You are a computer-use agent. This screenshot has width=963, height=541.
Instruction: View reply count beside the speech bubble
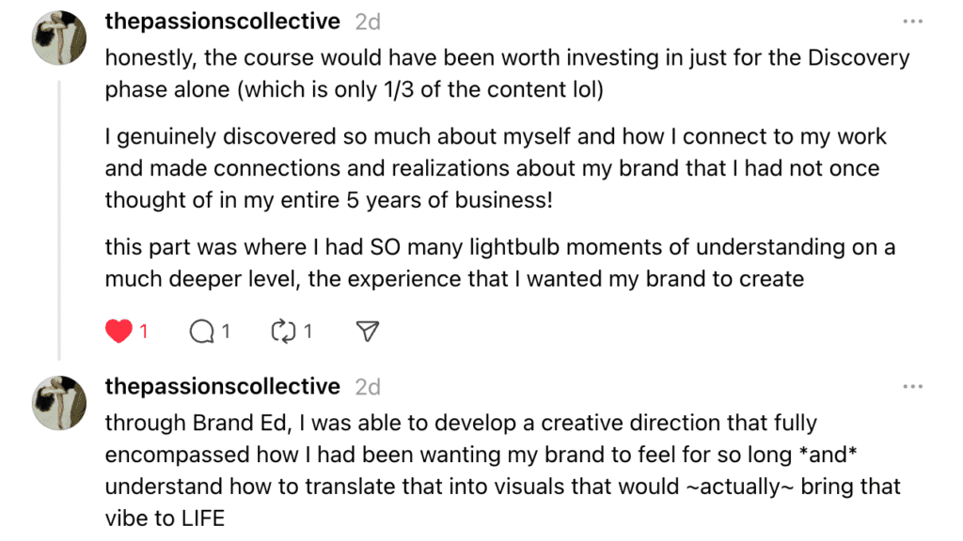click(226, 332)
